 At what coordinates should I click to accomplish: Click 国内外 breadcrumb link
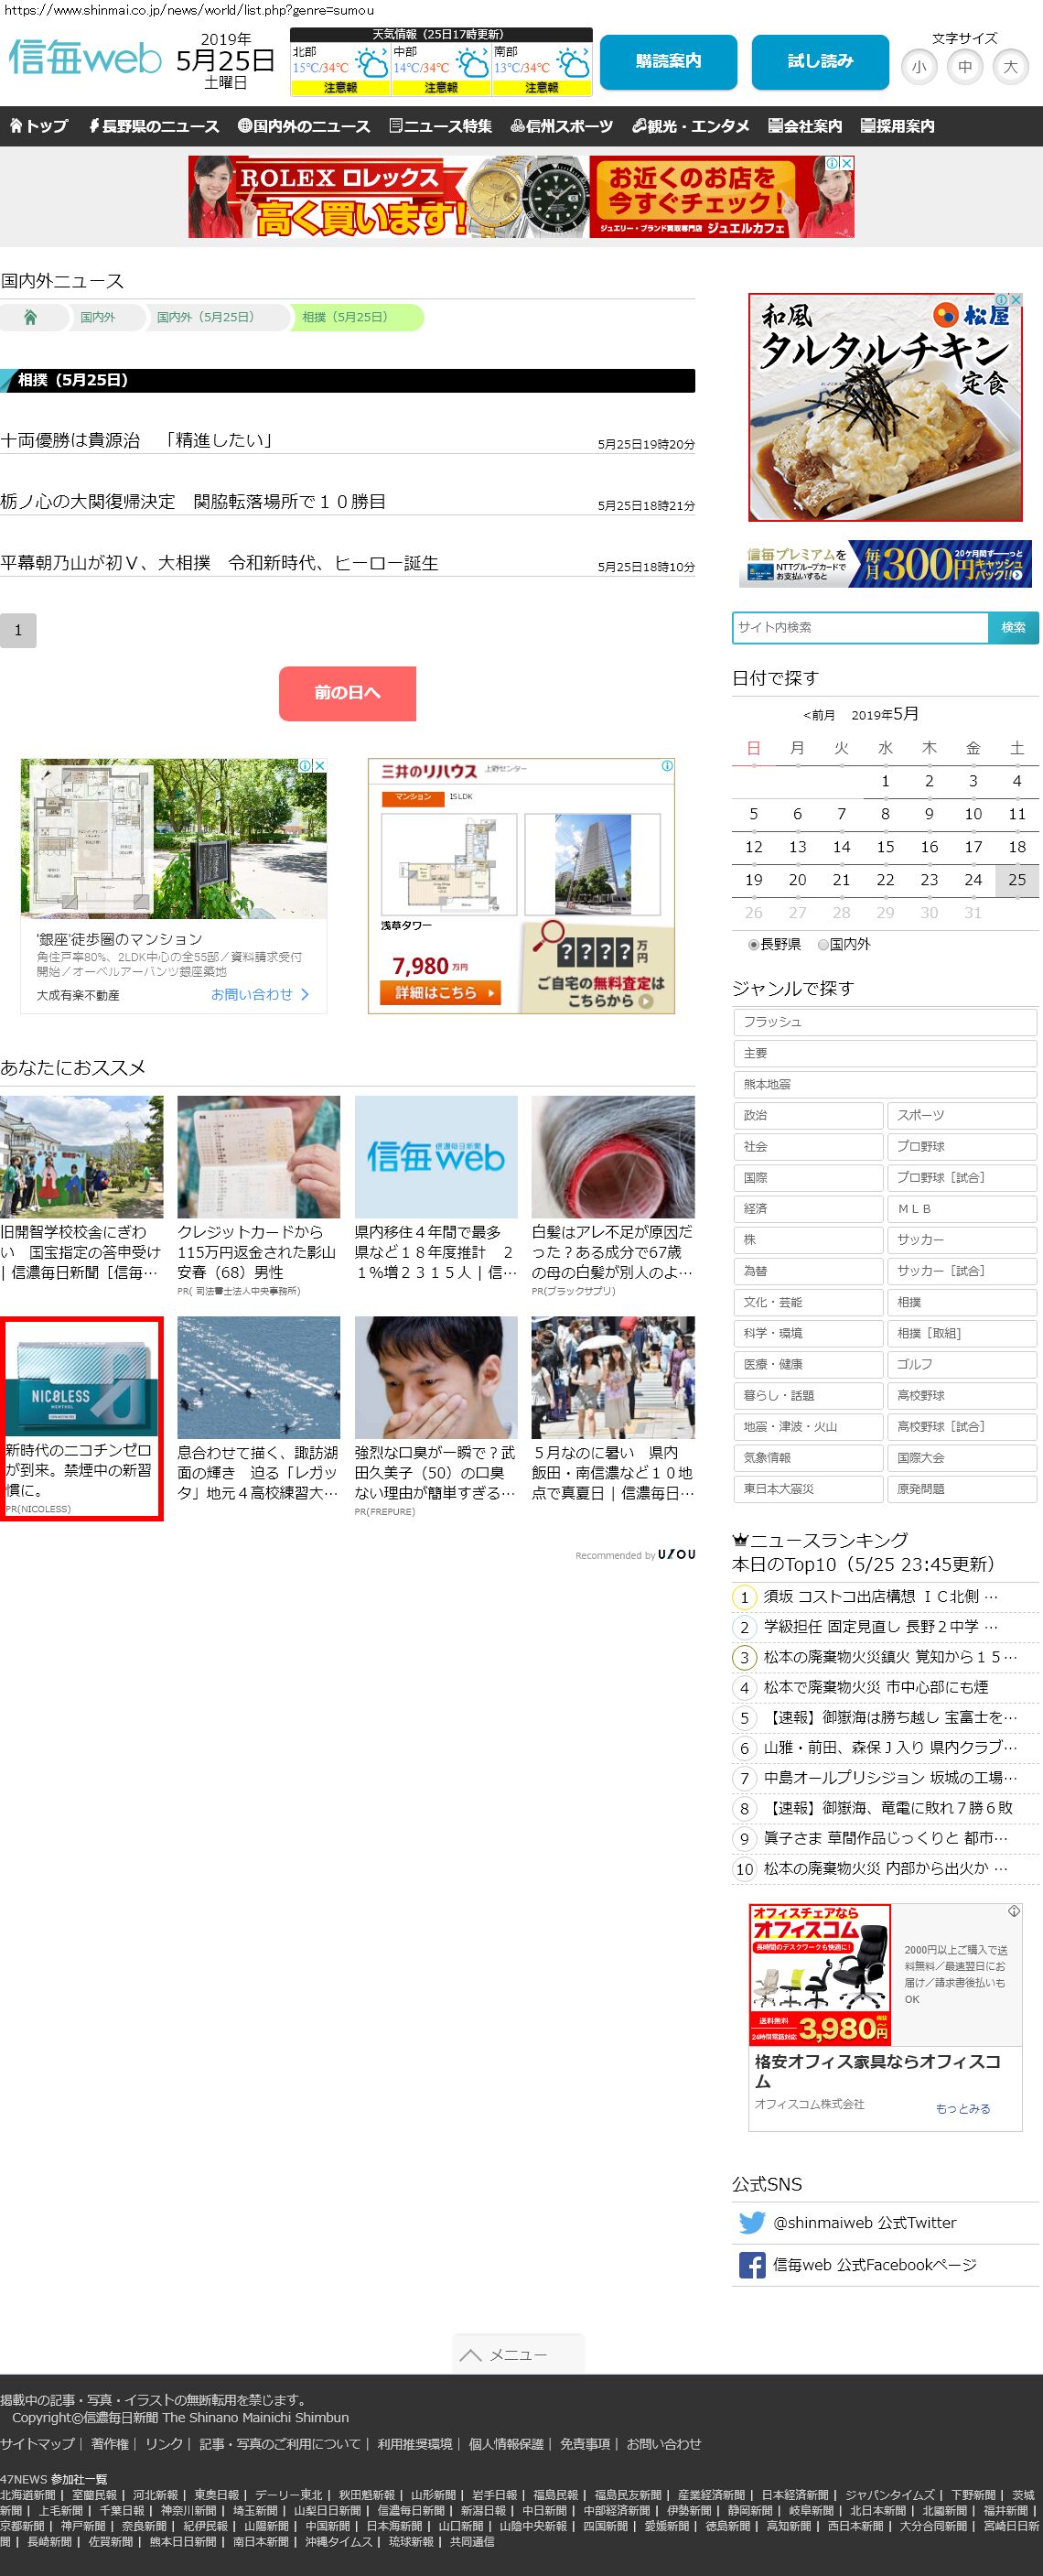pyautogui.click(x=98, y=317)
